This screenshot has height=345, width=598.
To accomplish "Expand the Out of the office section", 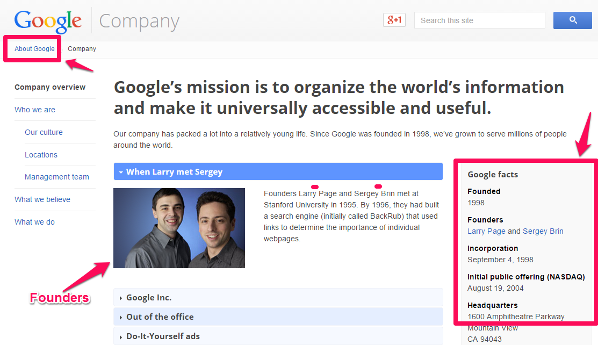I will (160, 317).
